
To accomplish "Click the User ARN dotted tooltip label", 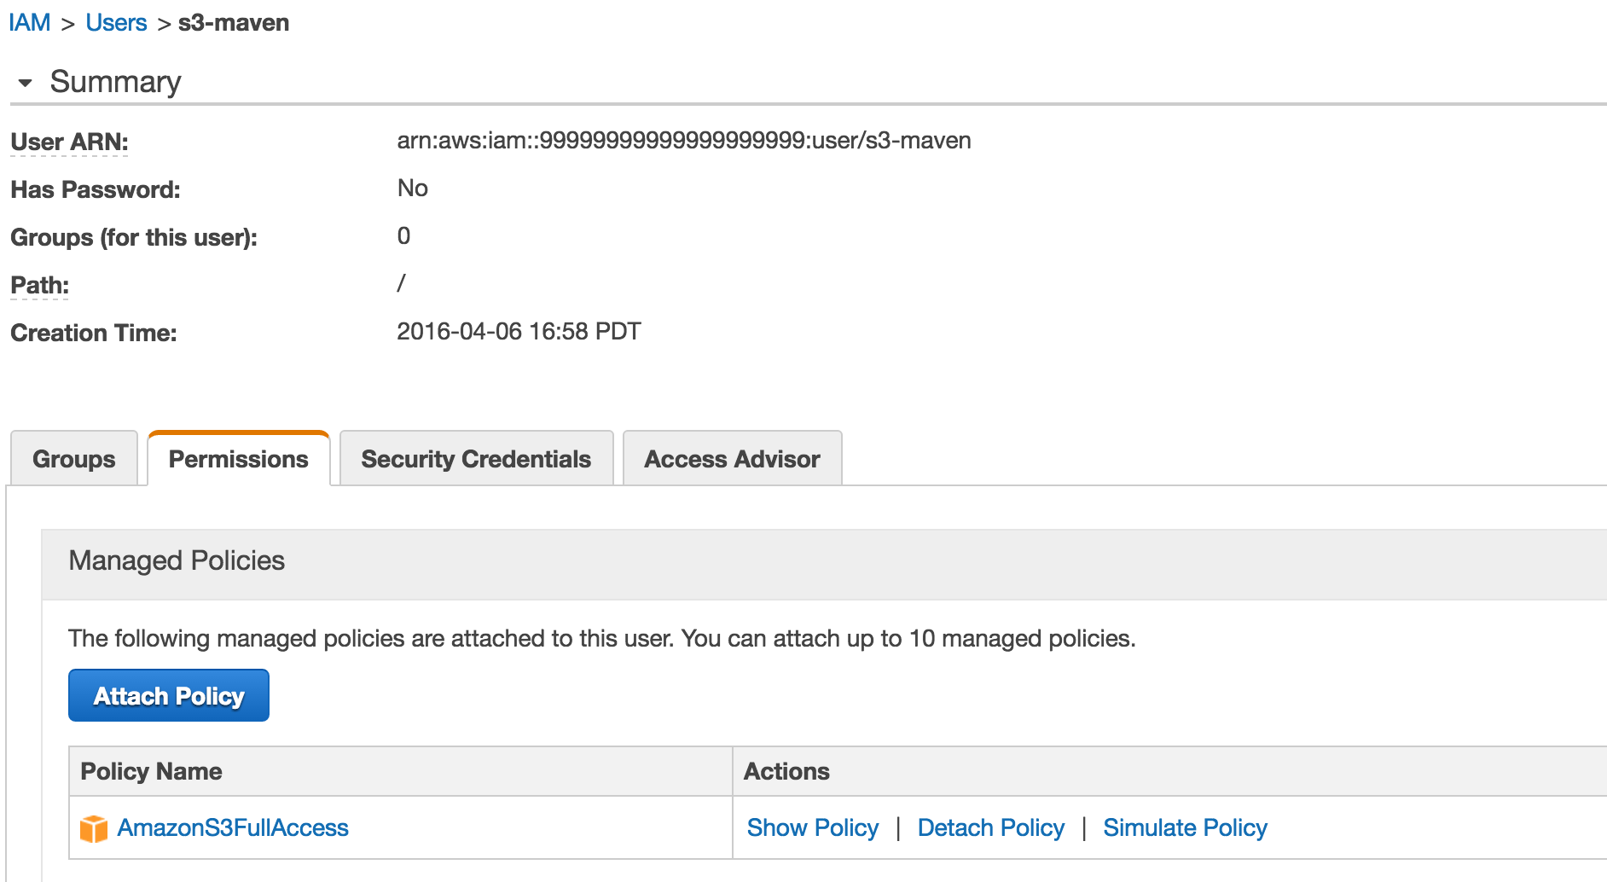I will [67, 142].
